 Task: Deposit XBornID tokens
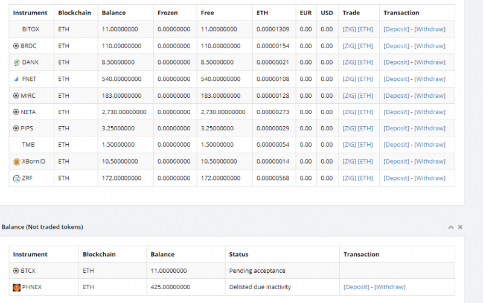point(397,161)
